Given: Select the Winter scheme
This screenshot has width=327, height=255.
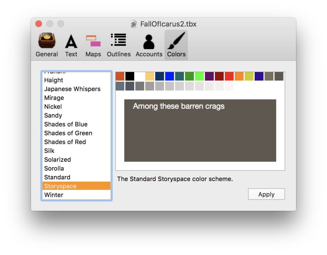Looking at the screenshot, I should tap(54, 195).
